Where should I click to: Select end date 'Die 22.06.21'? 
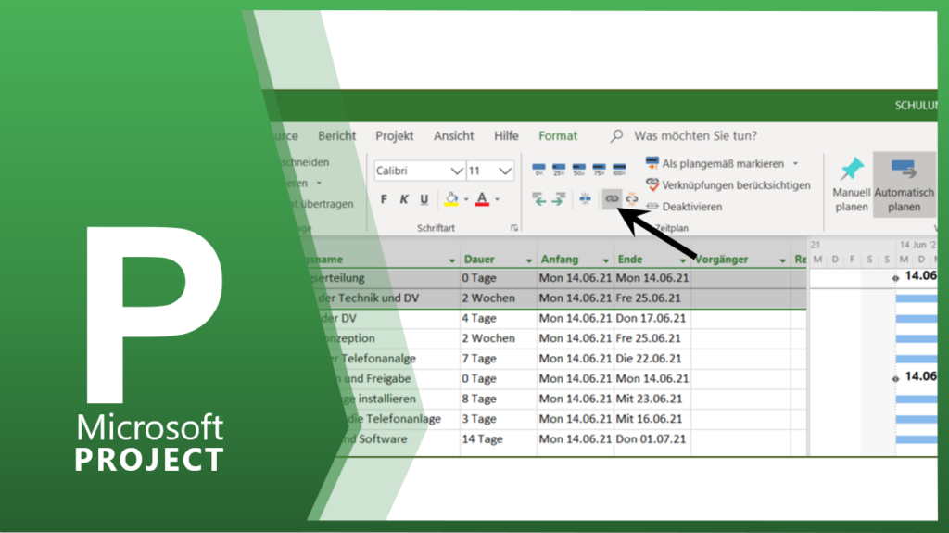pyautogui.click(x=648, y=359)
